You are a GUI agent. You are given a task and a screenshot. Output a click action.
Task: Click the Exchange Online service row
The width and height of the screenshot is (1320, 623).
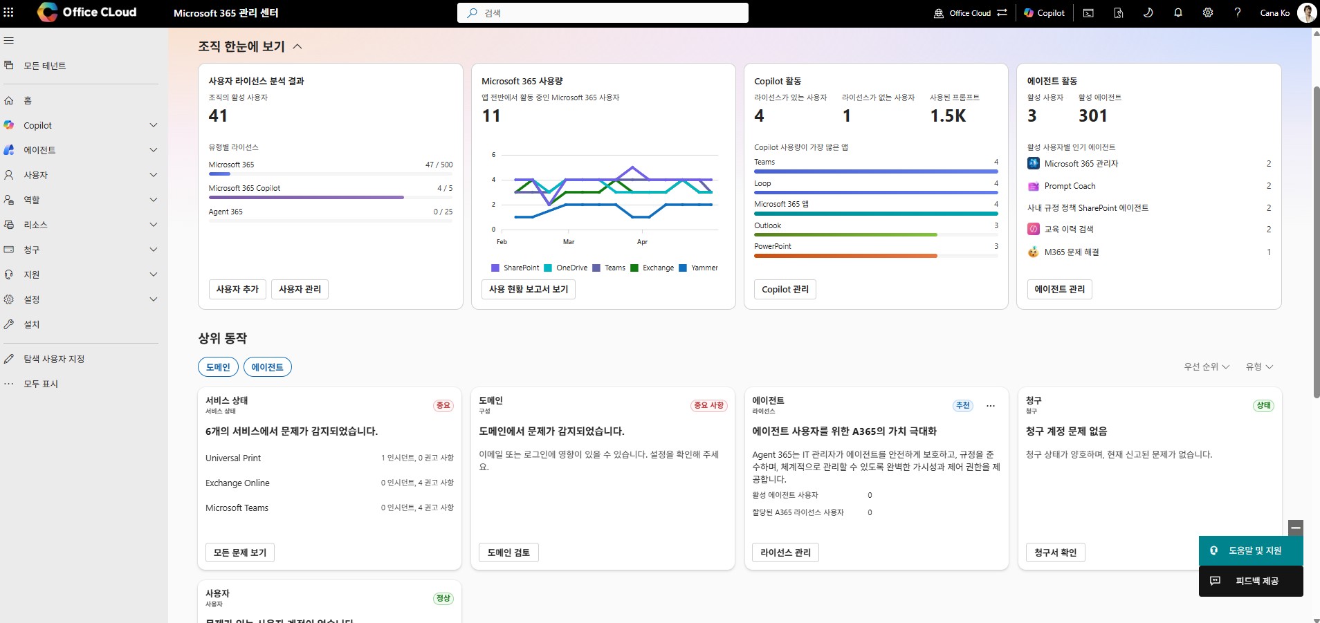pos(329,483)
